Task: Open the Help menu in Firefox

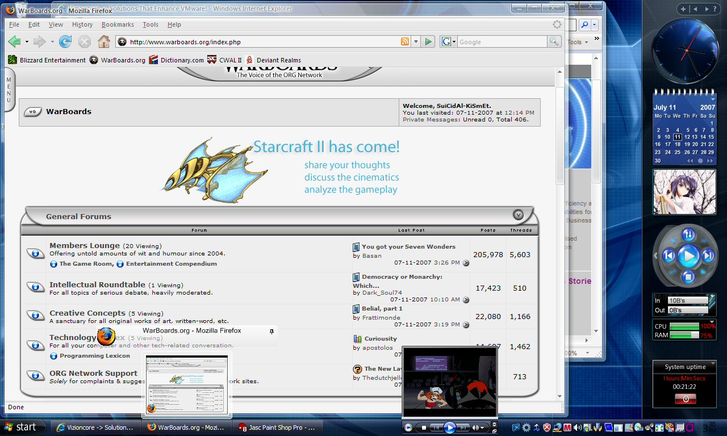Action: [x=174, y=24]
